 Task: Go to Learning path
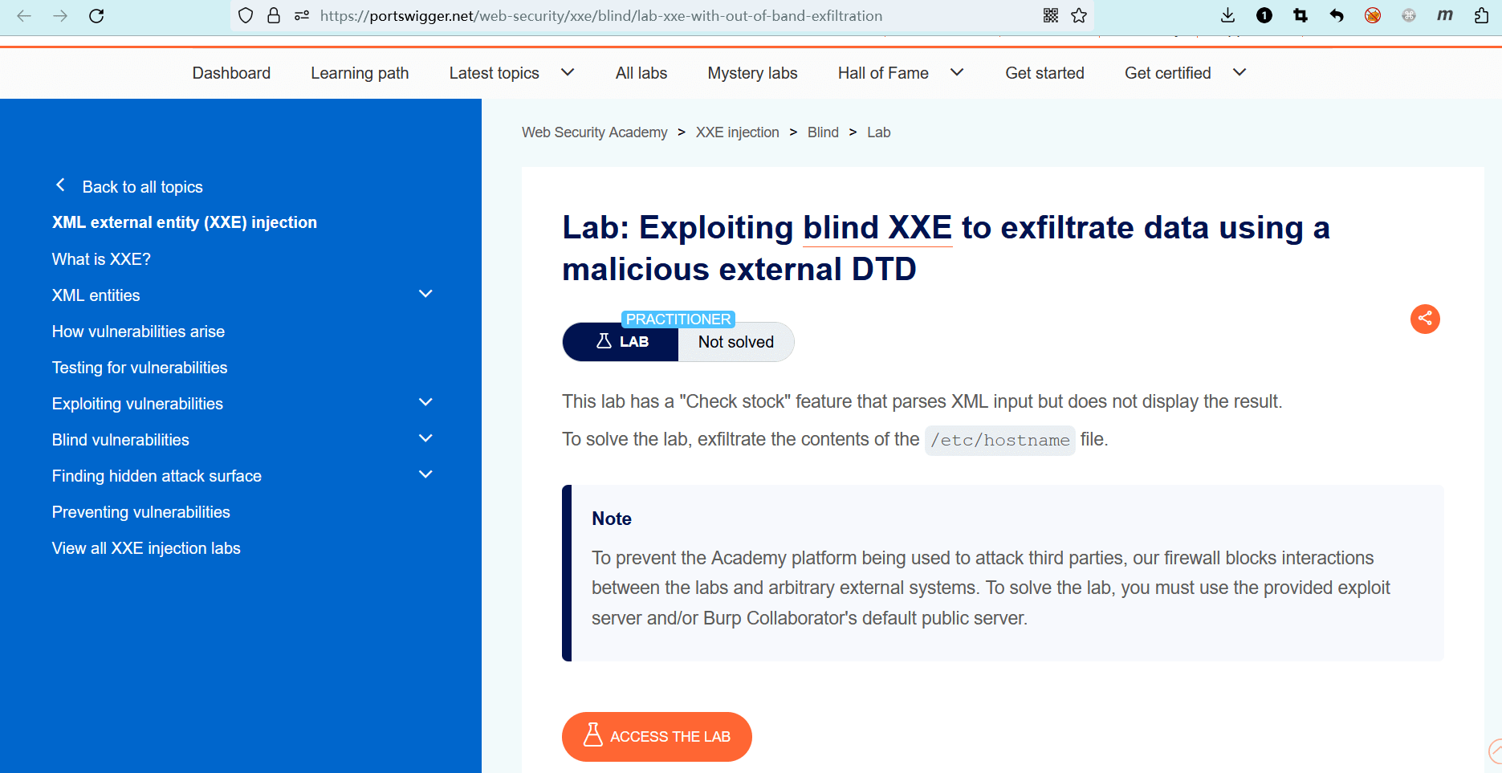pos(360,73)
